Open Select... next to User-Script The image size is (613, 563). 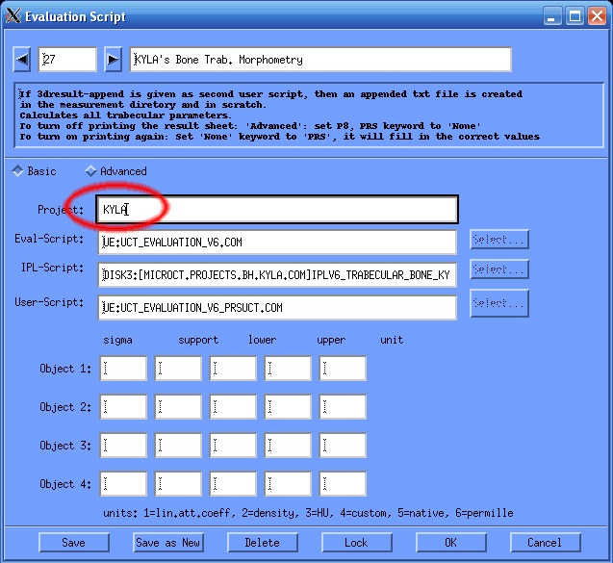[499, 303]
